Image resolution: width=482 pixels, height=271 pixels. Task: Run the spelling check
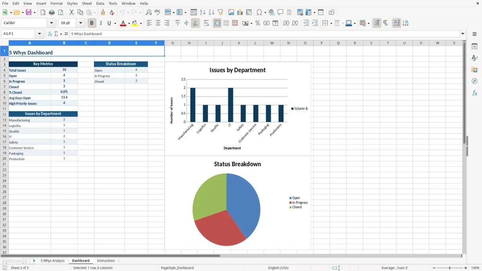tap(157, 12)
